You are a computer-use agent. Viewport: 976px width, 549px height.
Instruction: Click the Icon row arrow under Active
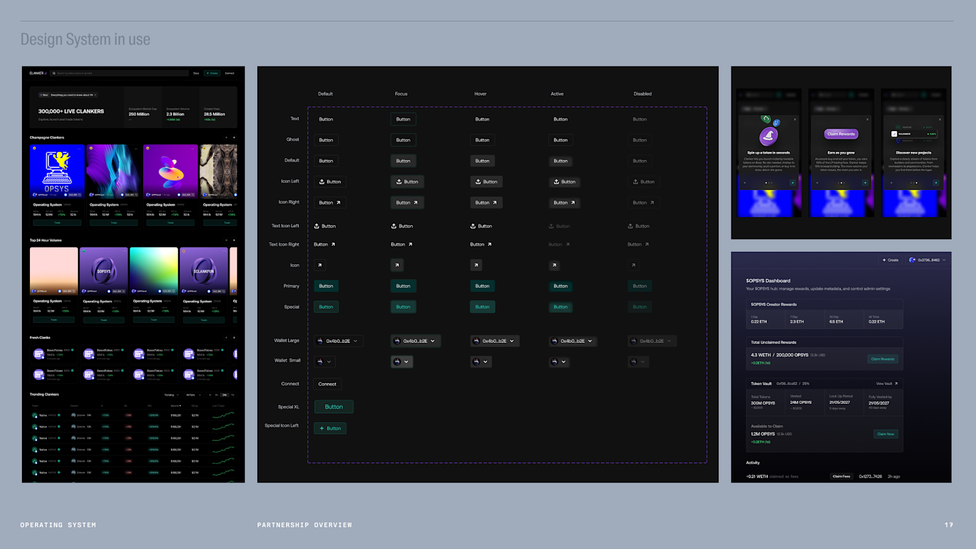tap(554, 265)
